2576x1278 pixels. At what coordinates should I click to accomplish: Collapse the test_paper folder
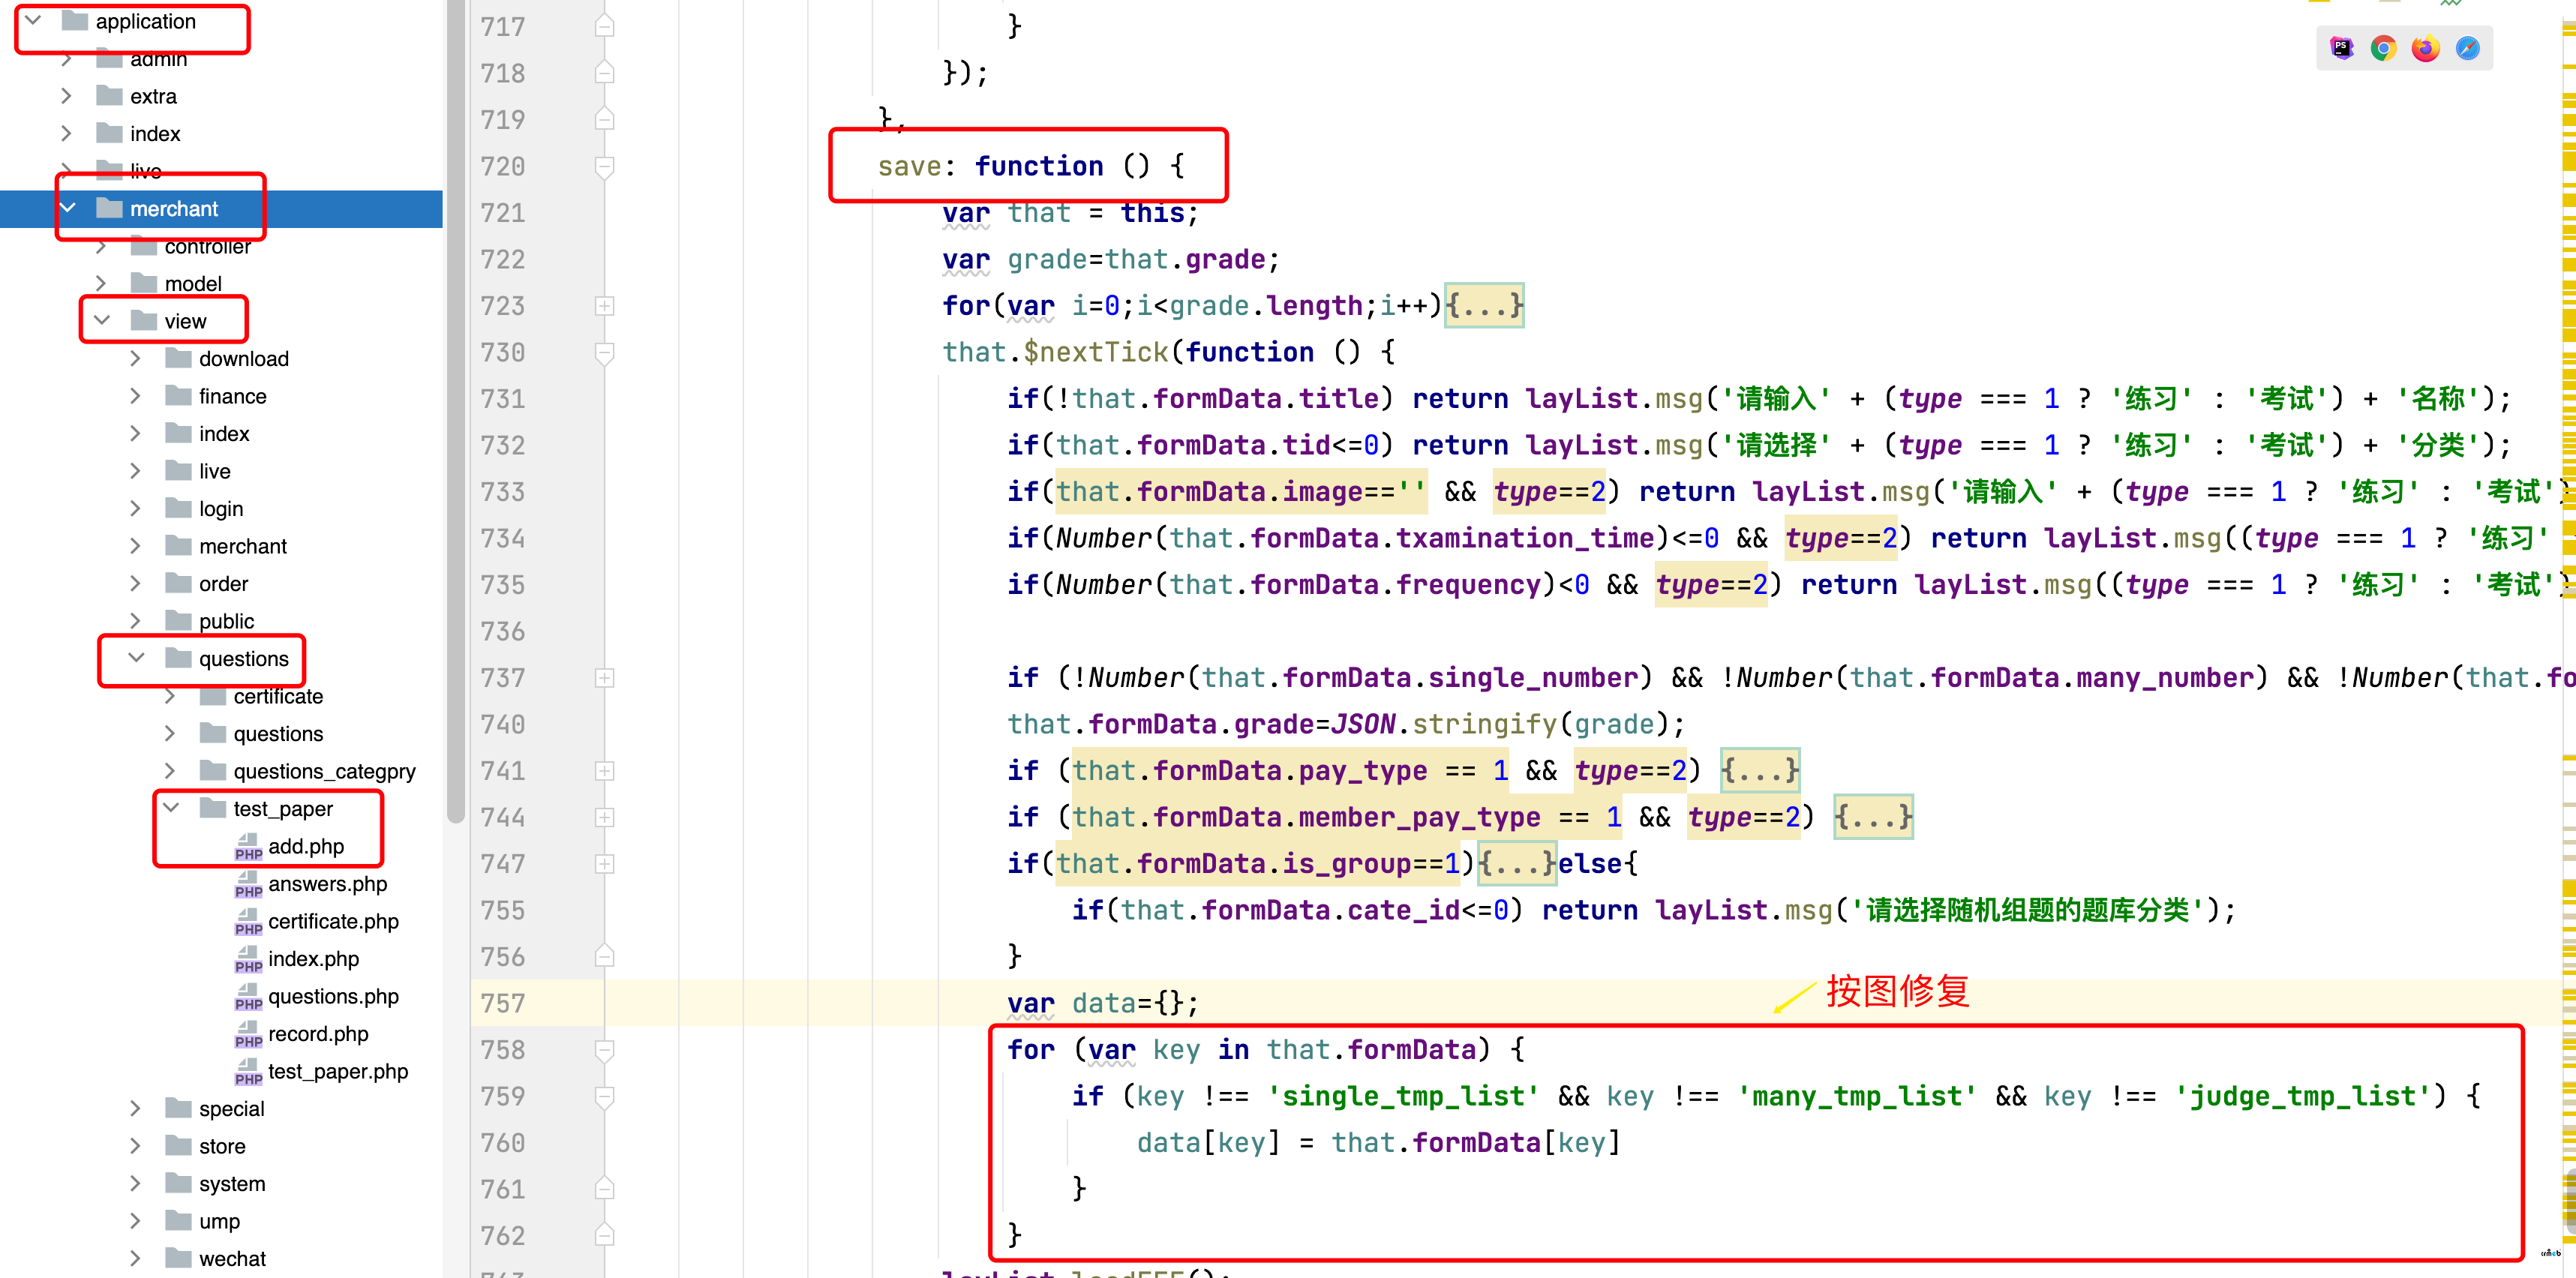tap(171, 808)
